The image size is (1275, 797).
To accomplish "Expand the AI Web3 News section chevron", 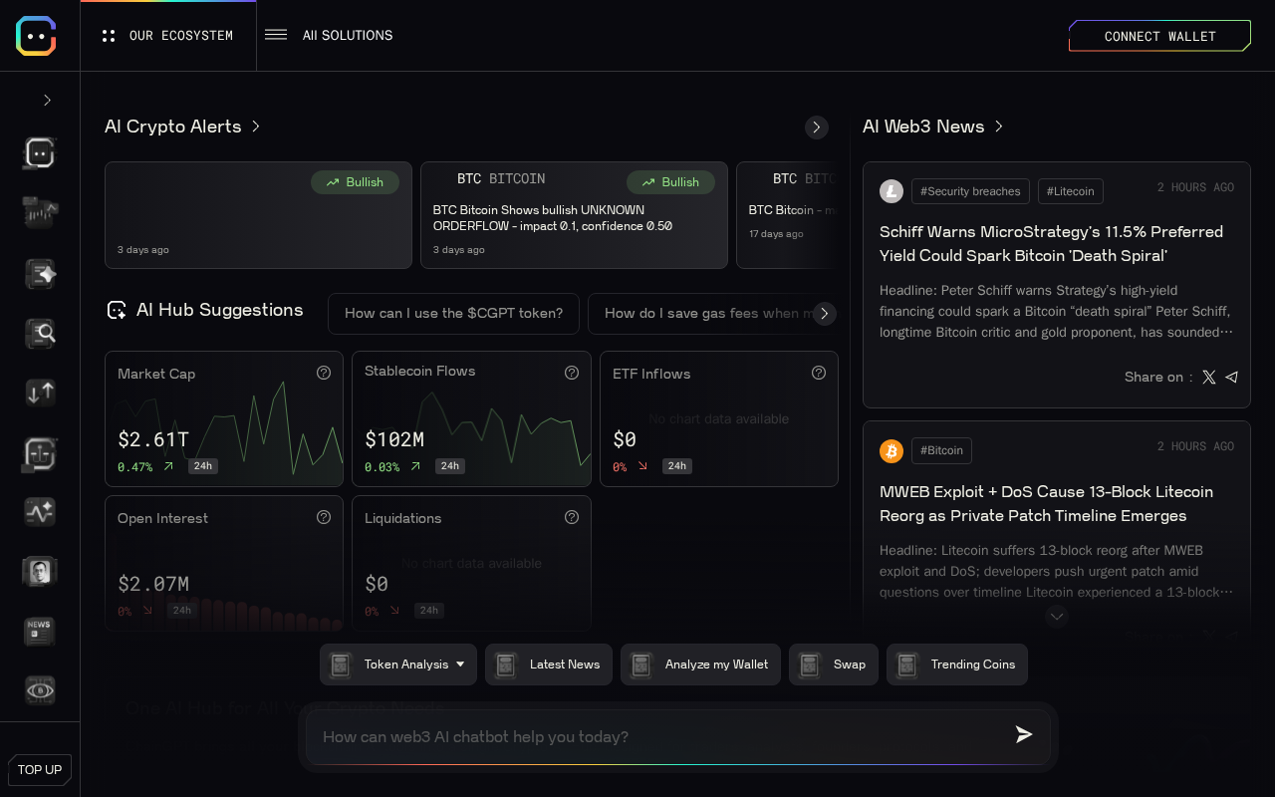I will 999,127.
